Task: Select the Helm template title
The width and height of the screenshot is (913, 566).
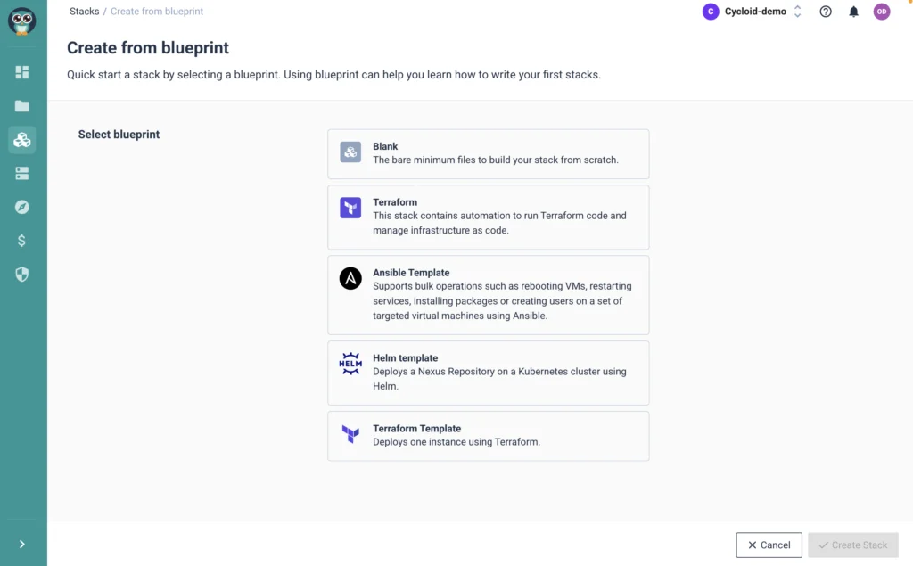Action: 406,358
